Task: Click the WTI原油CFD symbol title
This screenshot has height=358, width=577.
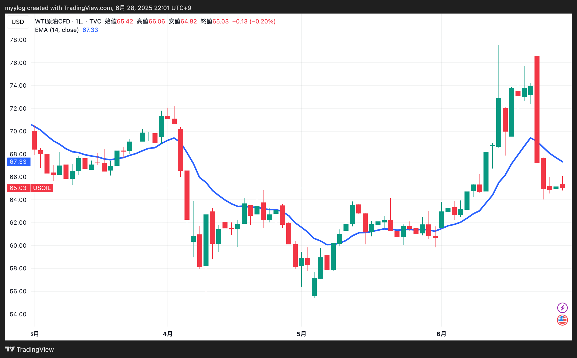Action: (53, 21)
